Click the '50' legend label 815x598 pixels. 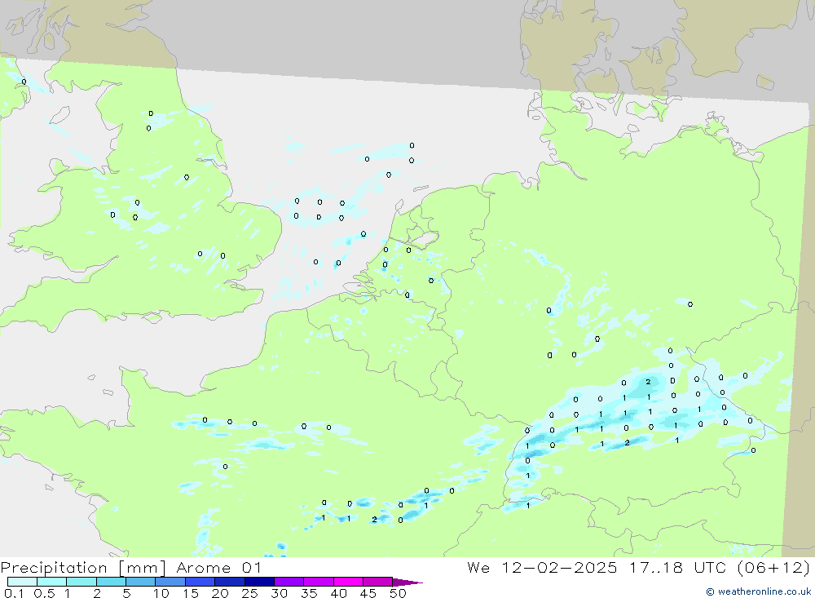pyautogui.click(x=398, y=593)
